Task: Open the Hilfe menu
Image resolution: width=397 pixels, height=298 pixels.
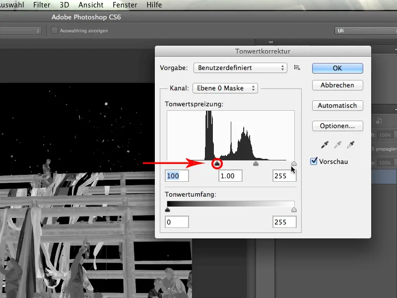Action: [x=154, y=5]
